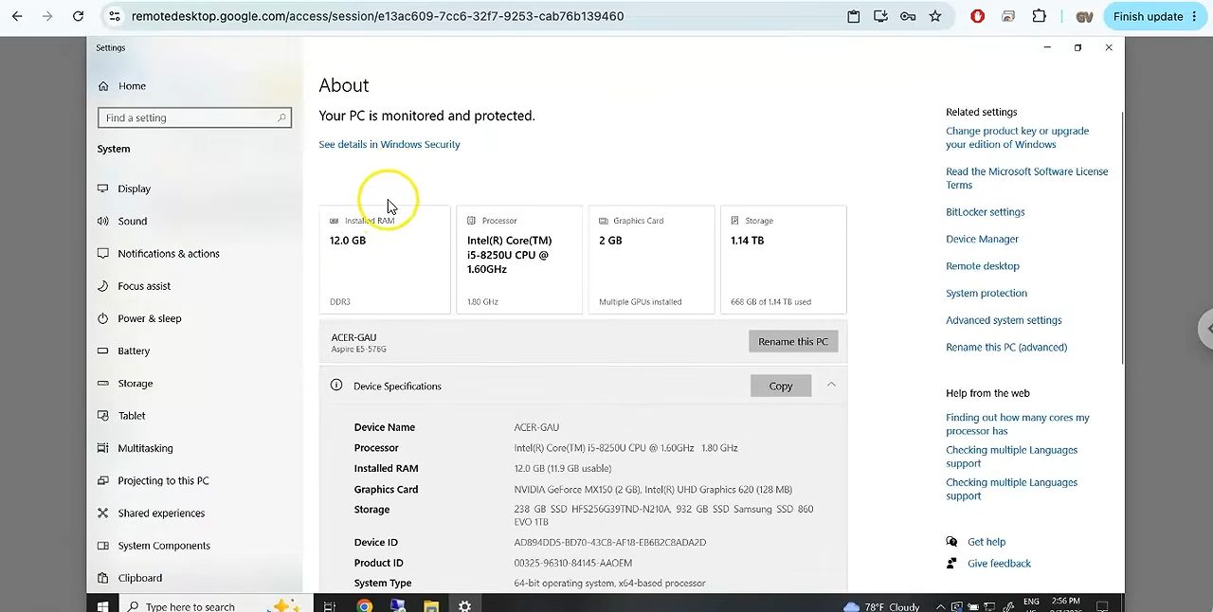Click Rename this PC button

793,342
